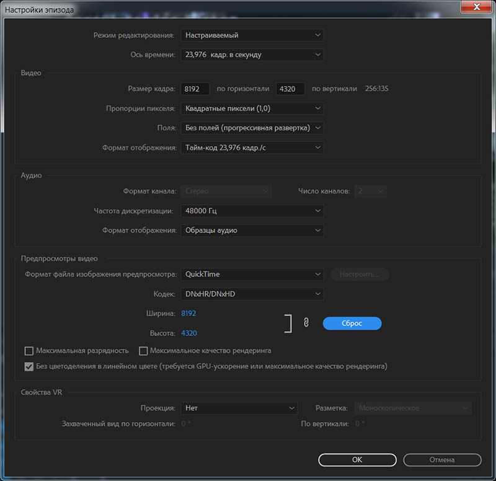
Task: Expand video Формат отображения timecode dropdown
Action: tap(252, 148)
